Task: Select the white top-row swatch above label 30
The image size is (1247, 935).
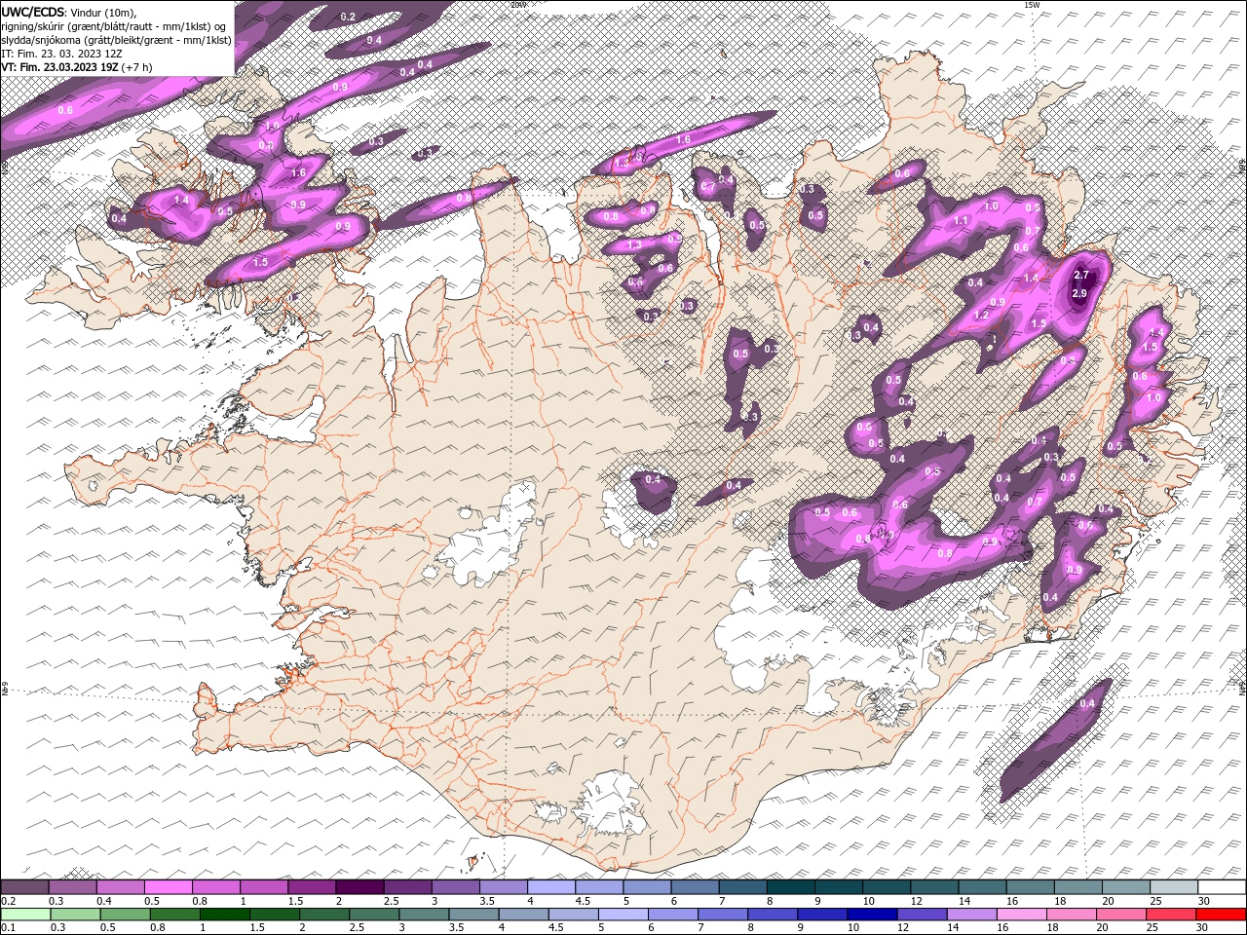Action: [x=1222, y=887]
